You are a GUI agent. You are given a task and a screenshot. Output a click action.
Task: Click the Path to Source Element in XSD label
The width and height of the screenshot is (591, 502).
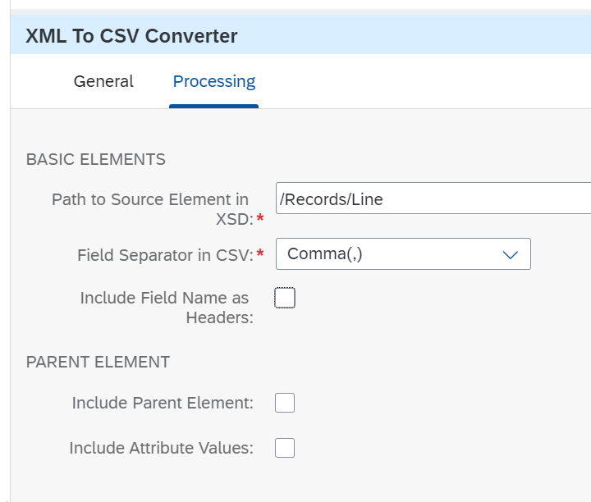pos(153,209)
